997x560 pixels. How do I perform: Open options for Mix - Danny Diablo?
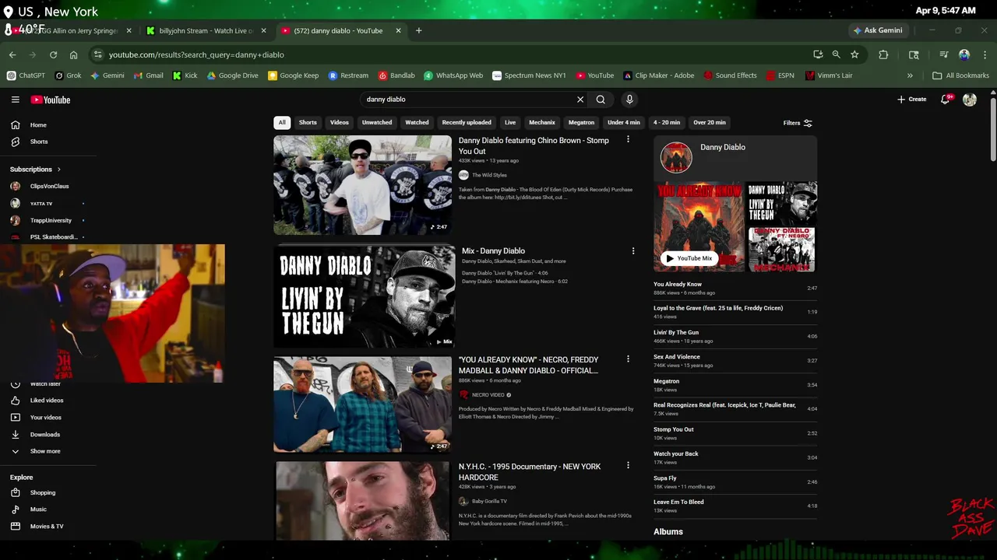pos(632,251)
